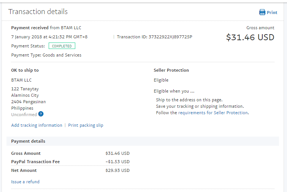The width and height of the screenshot is (287, 192).
Task: Click the Transaction details heading
Action: pyautogui.click(x=38, y=11)
